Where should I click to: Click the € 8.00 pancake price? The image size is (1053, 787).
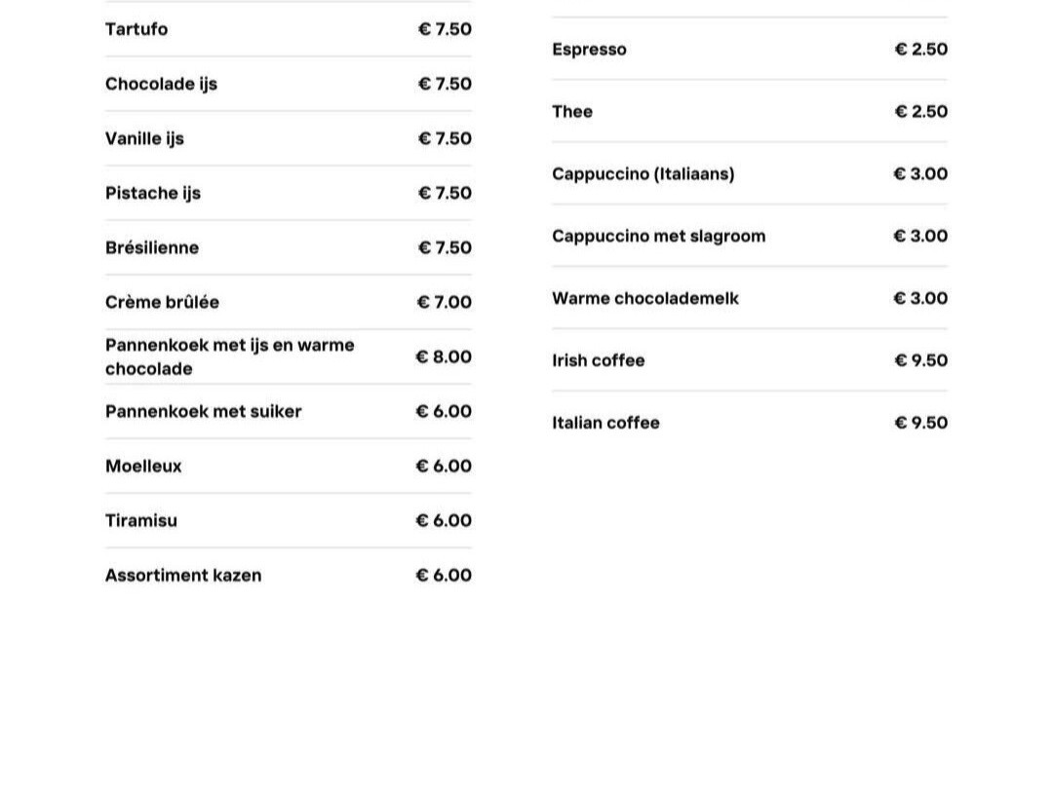pos(444,356)
